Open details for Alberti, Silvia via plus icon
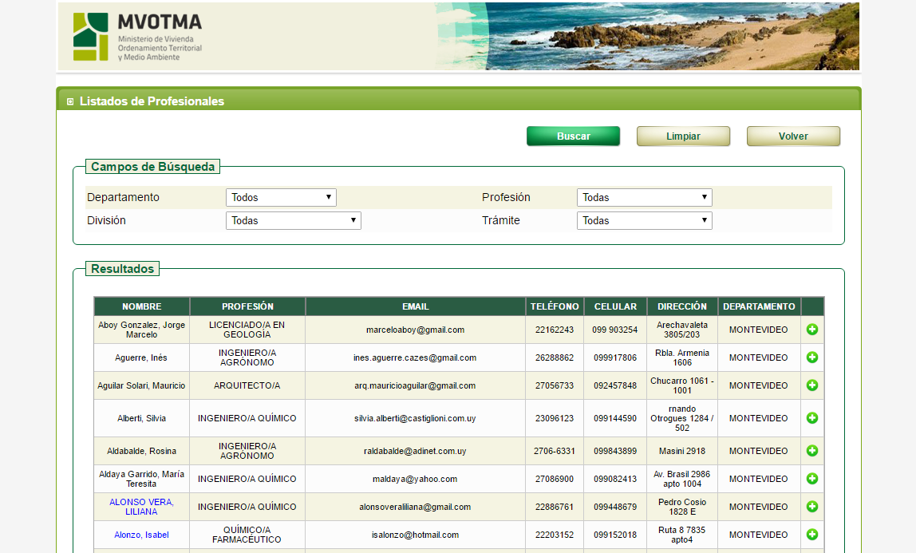Image resolution: width=916 pixels, height=553 pixels. pos(812,418)
